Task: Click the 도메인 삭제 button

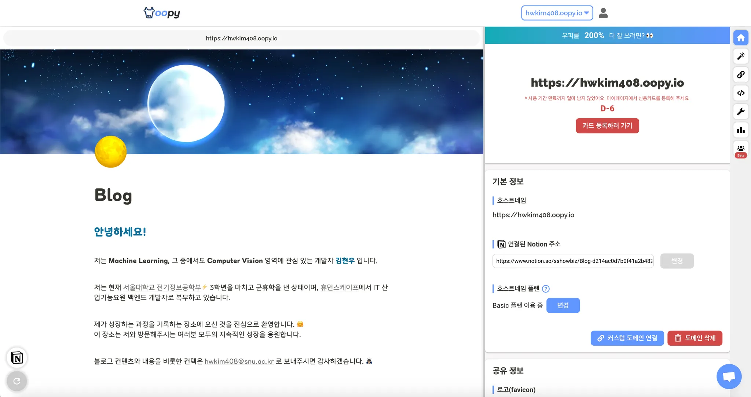Action: (x=695, y=338)
